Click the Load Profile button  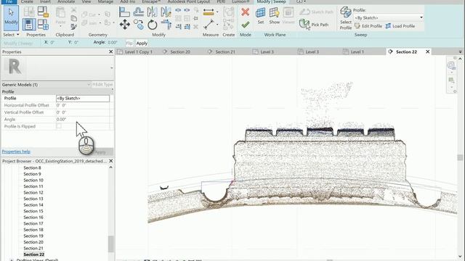click(x=400, y=26)
